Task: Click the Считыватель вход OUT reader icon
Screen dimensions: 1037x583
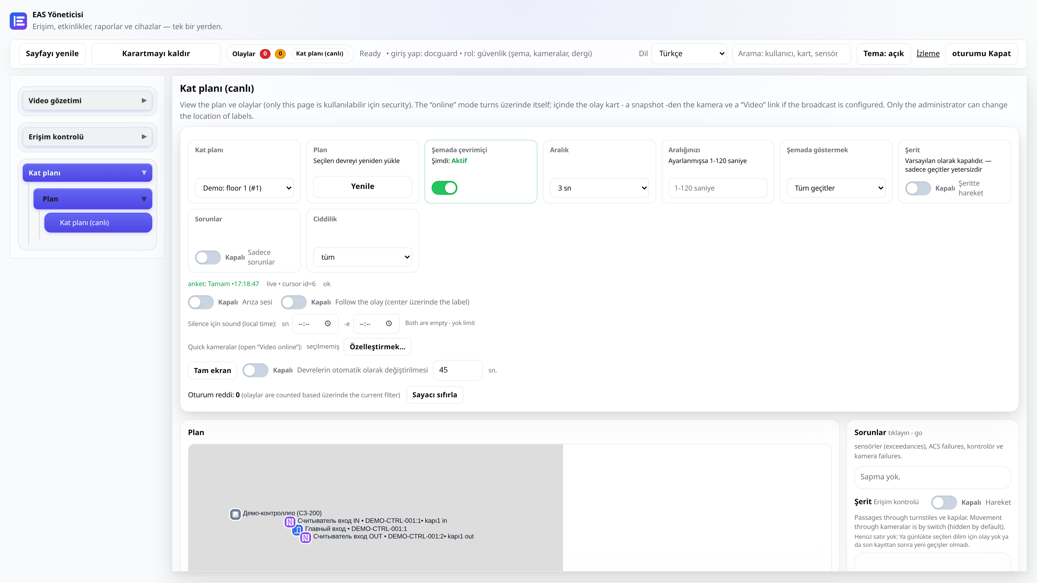Action: coord(305,537)
